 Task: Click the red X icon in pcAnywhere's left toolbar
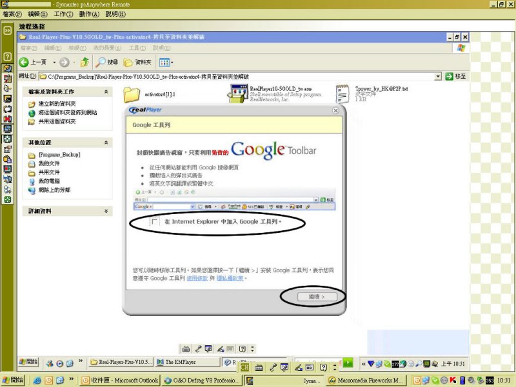tap(7, 119)
